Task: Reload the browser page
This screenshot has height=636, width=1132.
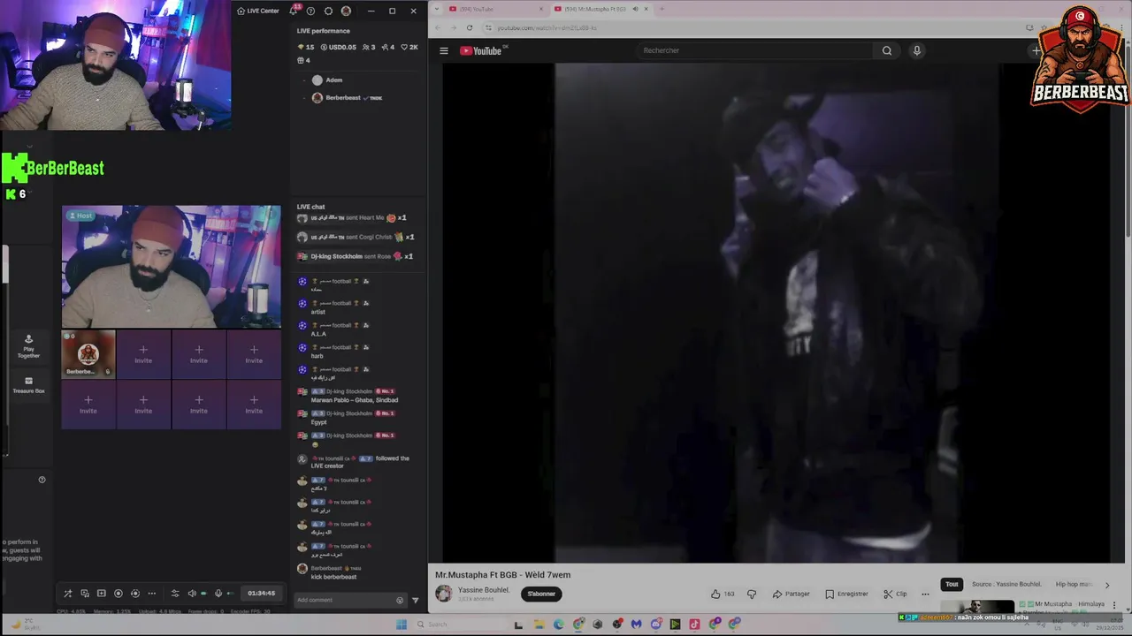Action: coord(470,27)
